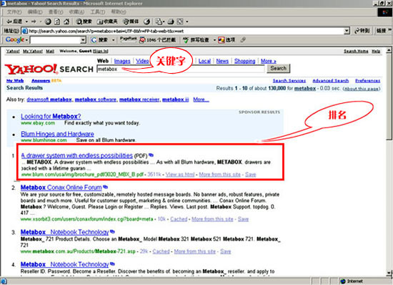Viewport: 393px width, 285px height.
Task: Switch to the News search tab
Action: (x=222, y=61)
